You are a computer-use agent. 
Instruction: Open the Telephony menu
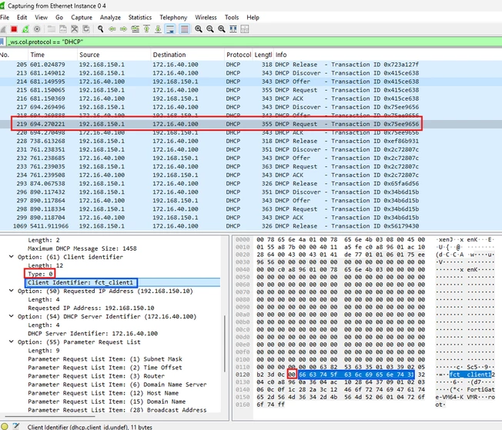(173, 18)
